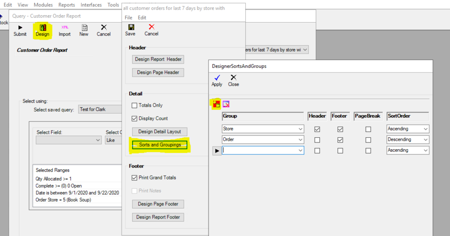Image resolution: width=450 pixels, height=236 pixels.
Task: Open the View menu
Action: (23, 5)
